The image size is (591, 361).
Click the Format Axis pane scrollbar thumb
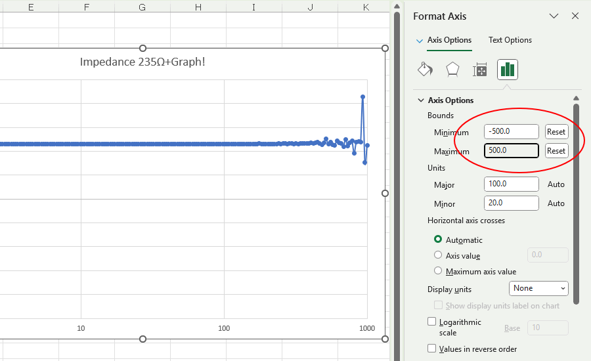click(576, 203)
